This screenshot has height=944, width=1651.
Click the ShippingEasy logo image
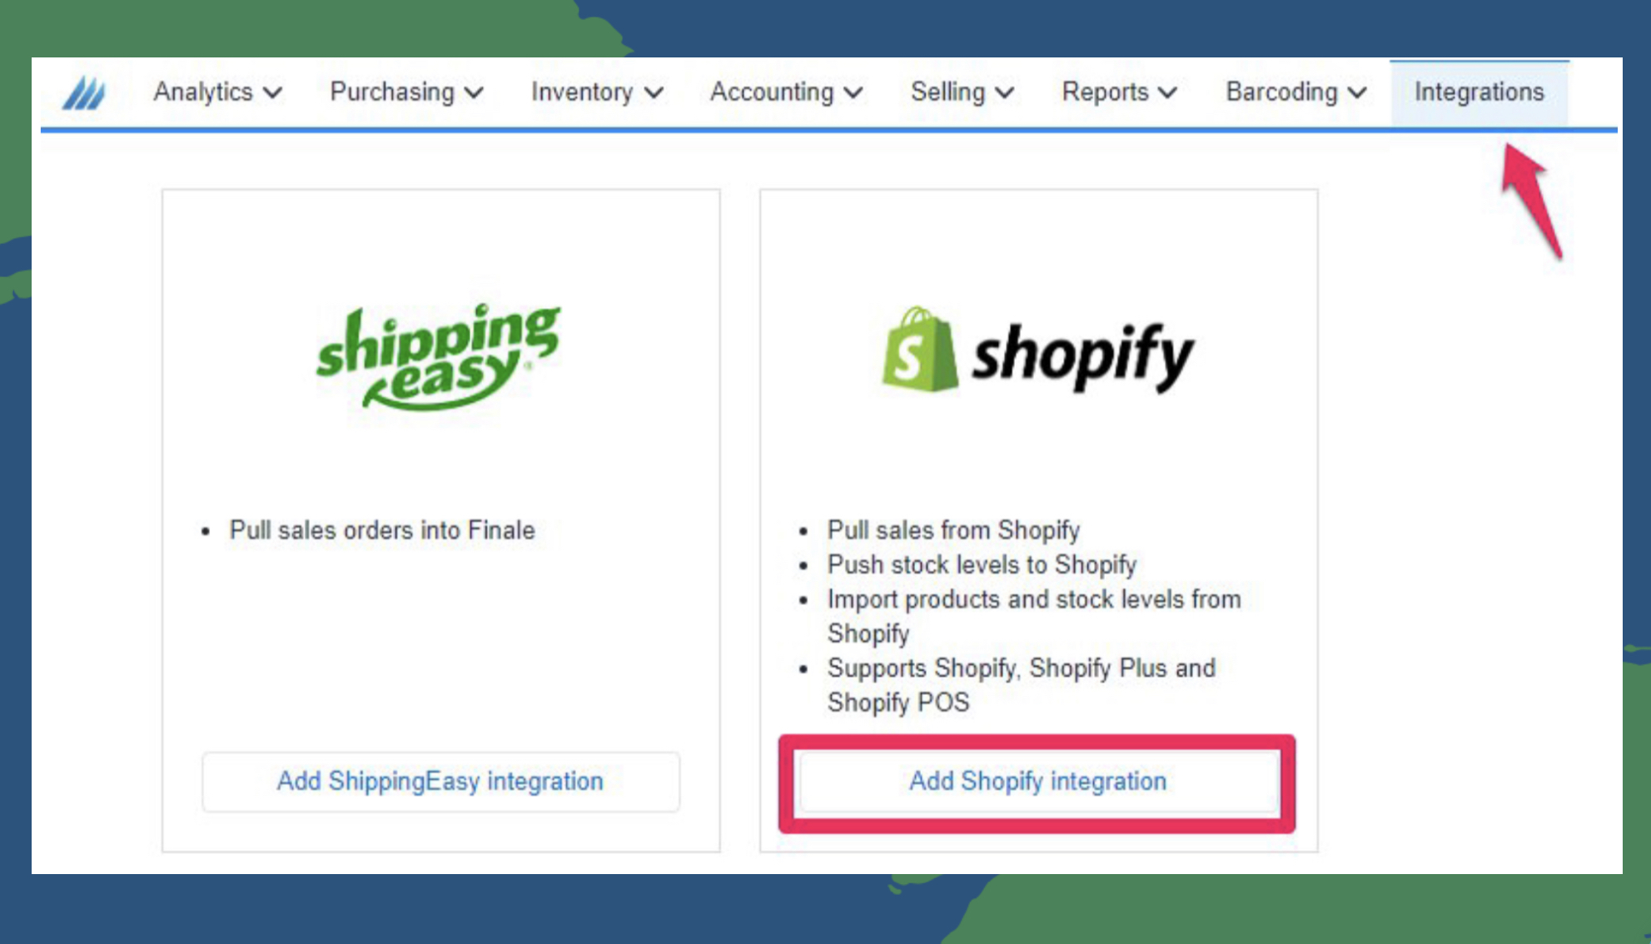pyautogui.click(x=439, y=357)
